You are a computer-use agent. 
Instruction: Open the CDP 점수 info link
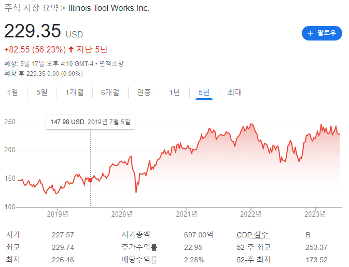point(253,235)
